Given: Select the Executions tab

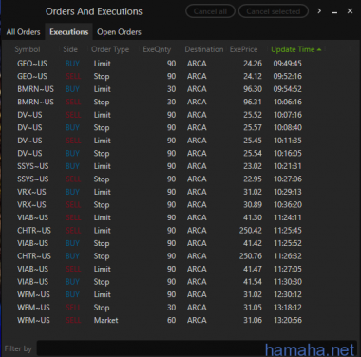Looking at the screenshot, I should [68, 32].
